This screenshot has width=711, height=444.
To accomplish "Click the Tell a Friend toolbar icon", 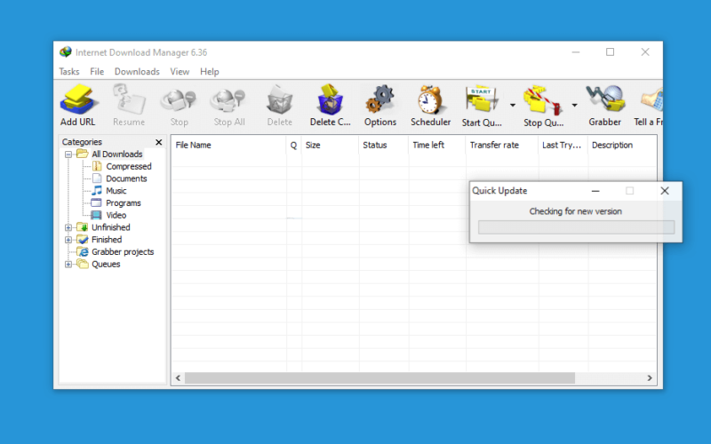I will point(652,99).
